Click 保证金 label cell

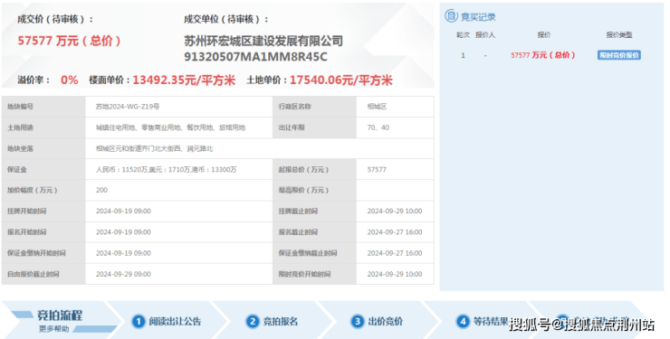tap(43, 169)
